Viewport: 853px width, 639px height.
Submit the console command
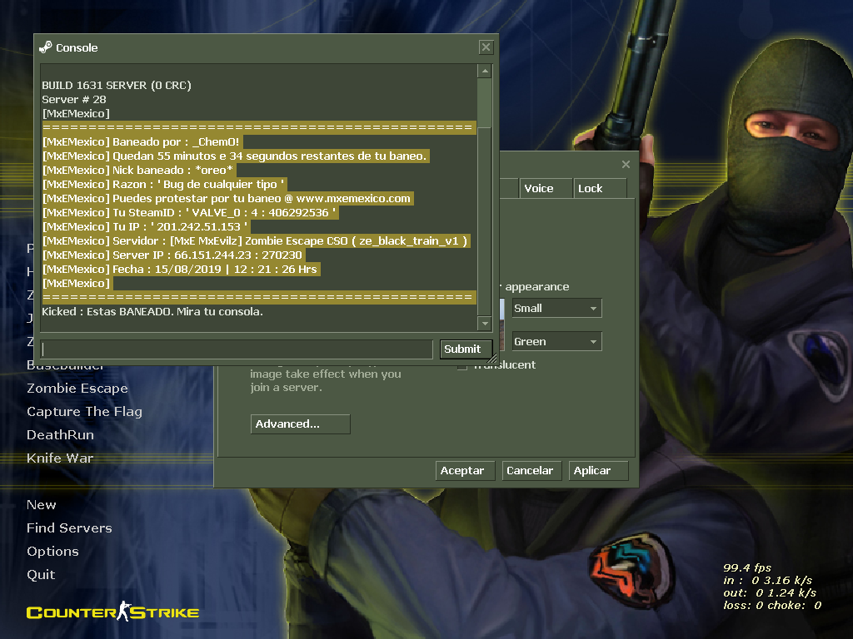[x=466, y=349]
